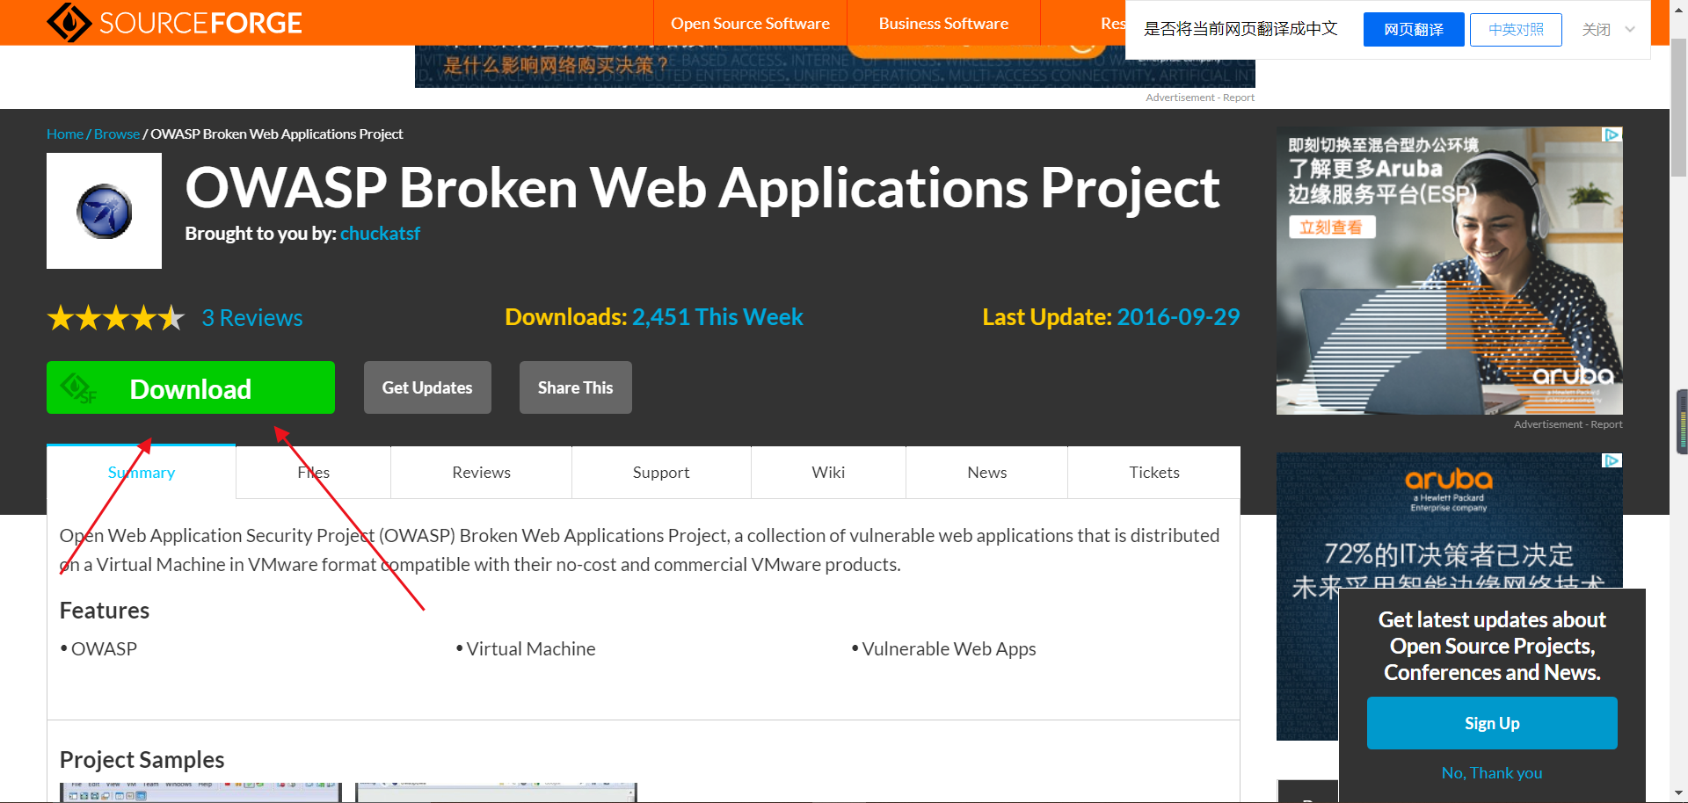
Task: Go to Browse breadcrumb link
Action: [117, 134]
